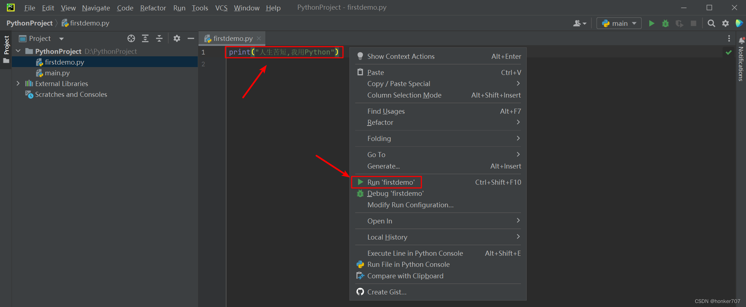Image resolution: width=746 pixels, height=307 pixels.
Task: Choose Paste from the context menu
Action: pyautogui.click(x=438, y=72)
